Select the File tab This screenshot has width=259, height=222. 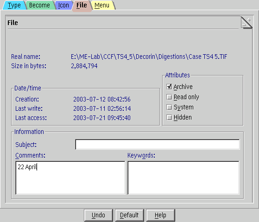point(82,6)
